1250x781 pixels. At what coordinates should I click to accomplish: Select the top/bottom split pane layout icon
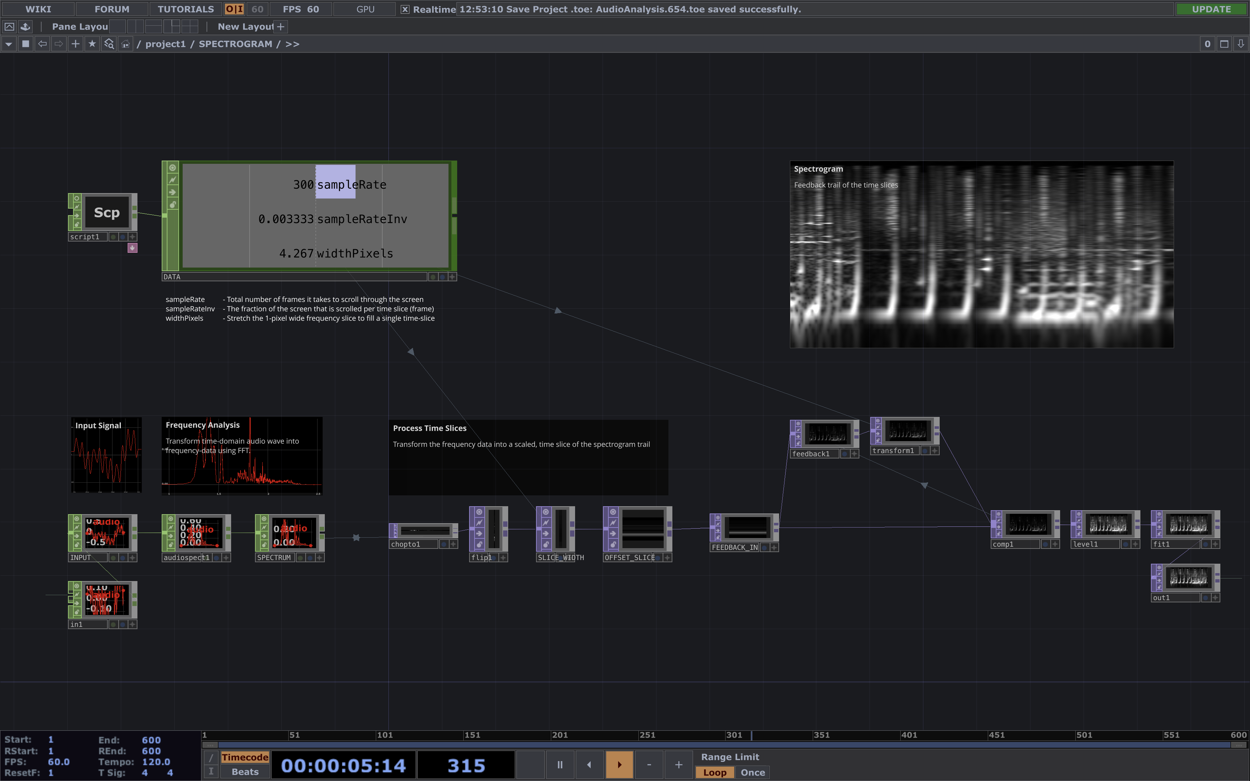click(153, 26)
